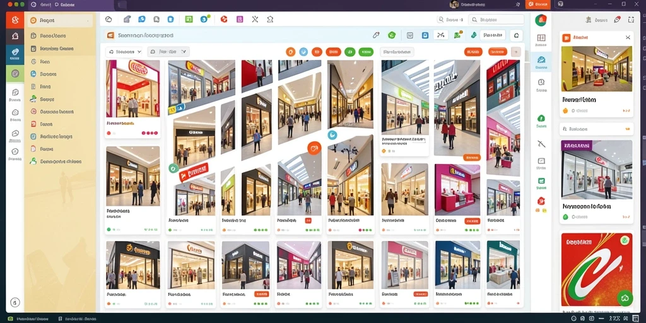Screen dimensions: 646x323
Task: Select the teal highlighted icon in the right strip
Action: (541, 62)
